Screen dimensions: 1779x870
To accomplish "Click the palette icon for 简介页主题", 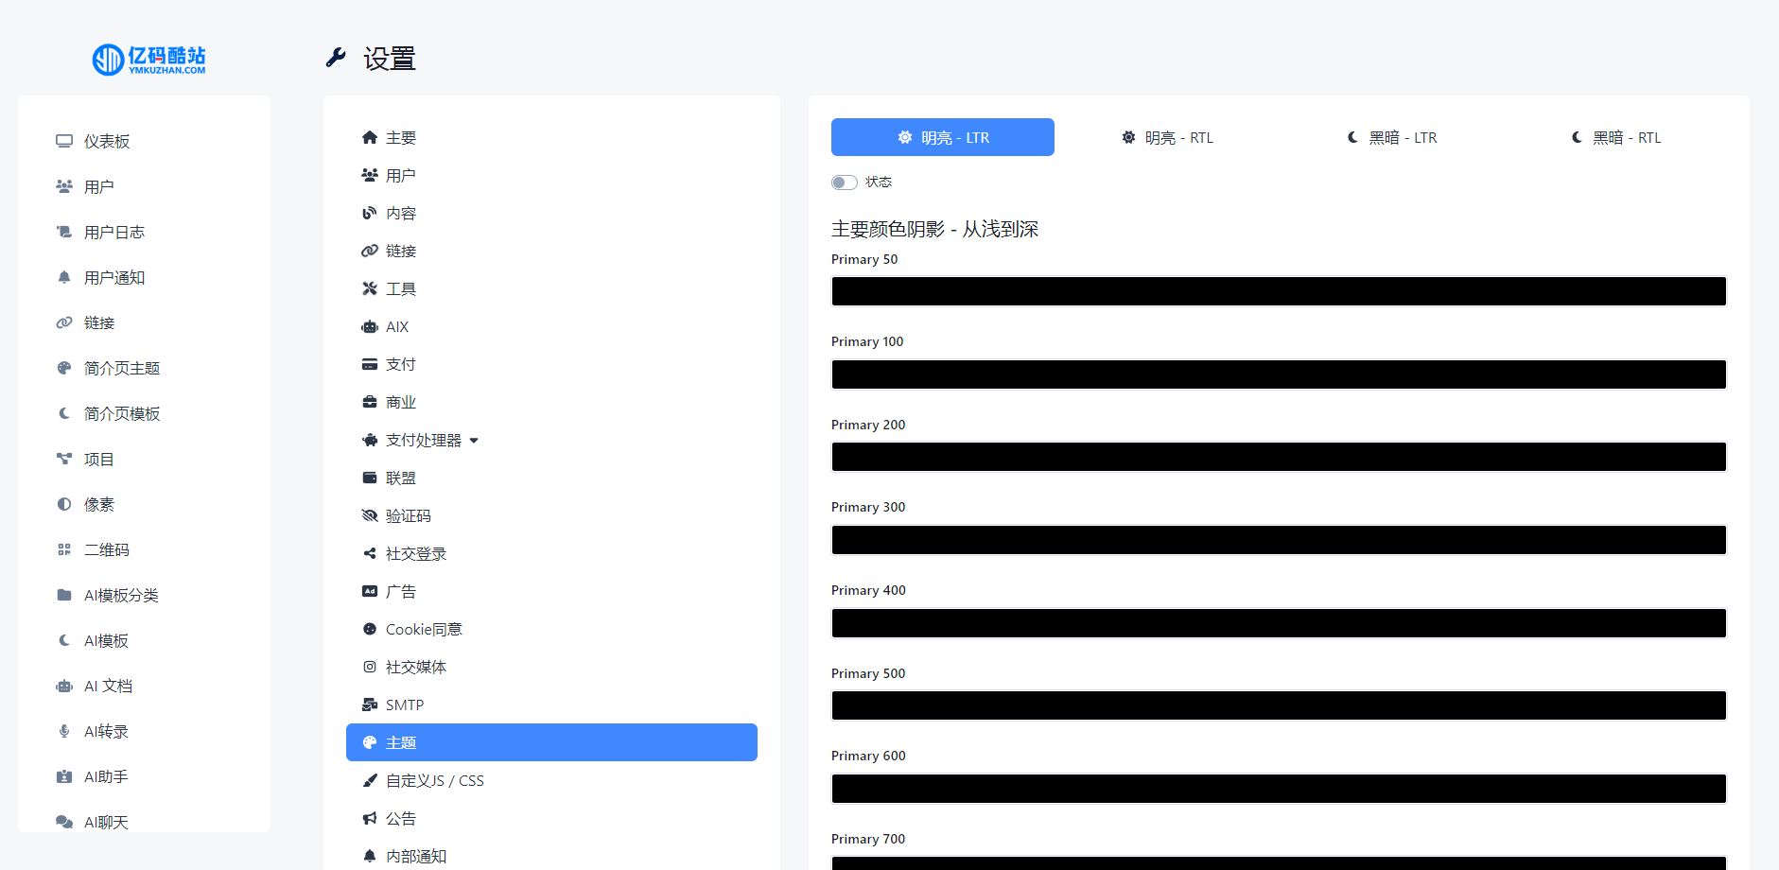I will [x=64, y=368].
